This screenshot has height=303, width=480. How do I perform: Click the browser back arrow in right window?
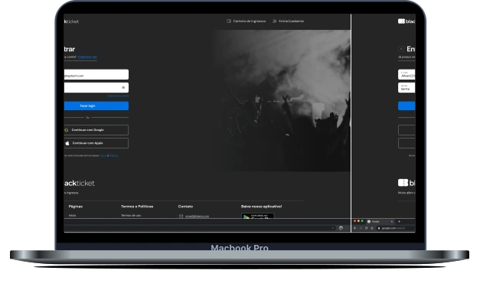[354, 228]
